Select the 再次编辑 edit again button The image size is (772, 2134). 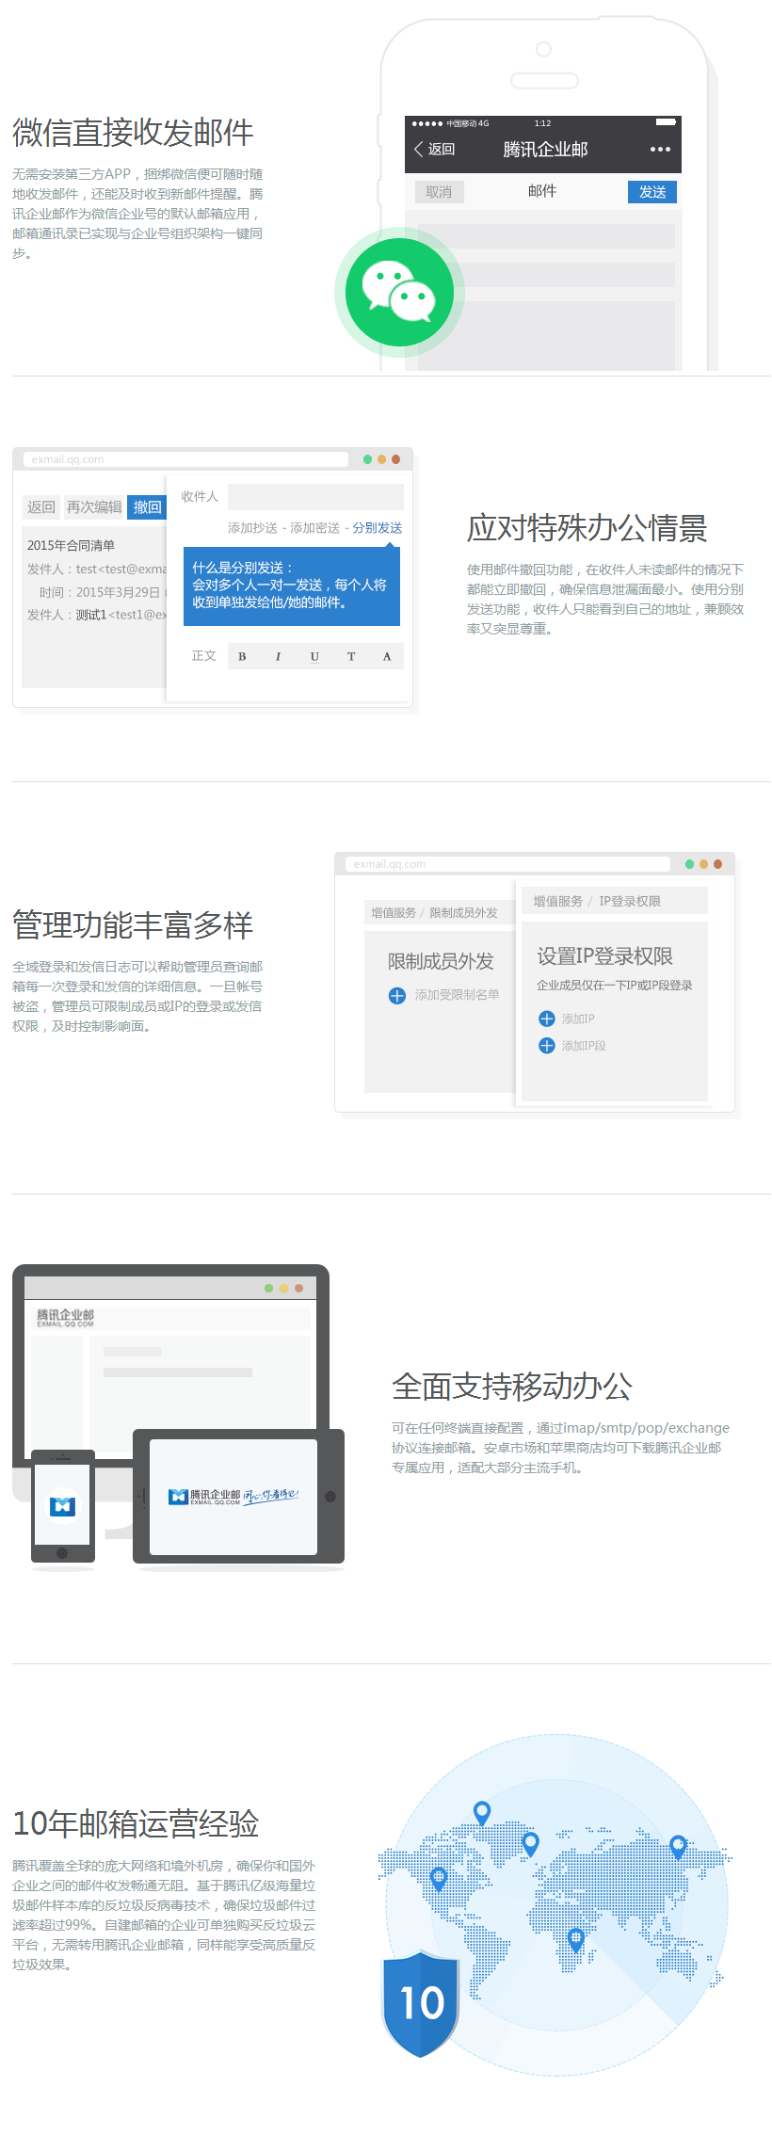[94, 507]
